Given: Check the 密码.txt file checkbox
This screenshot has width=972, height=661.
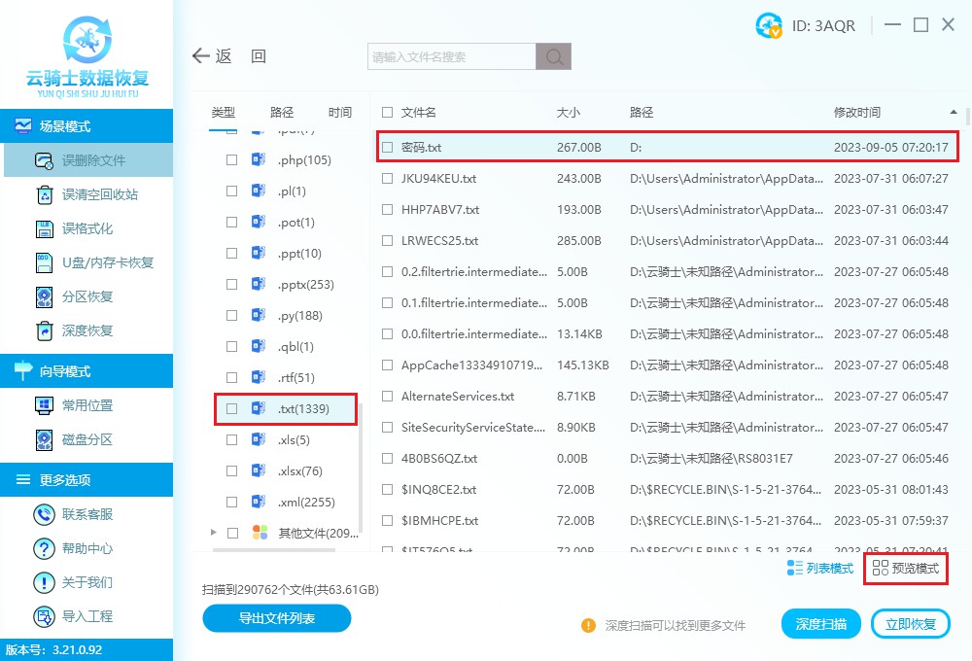Looking at the screenshot, I should [x=388, y=147].
